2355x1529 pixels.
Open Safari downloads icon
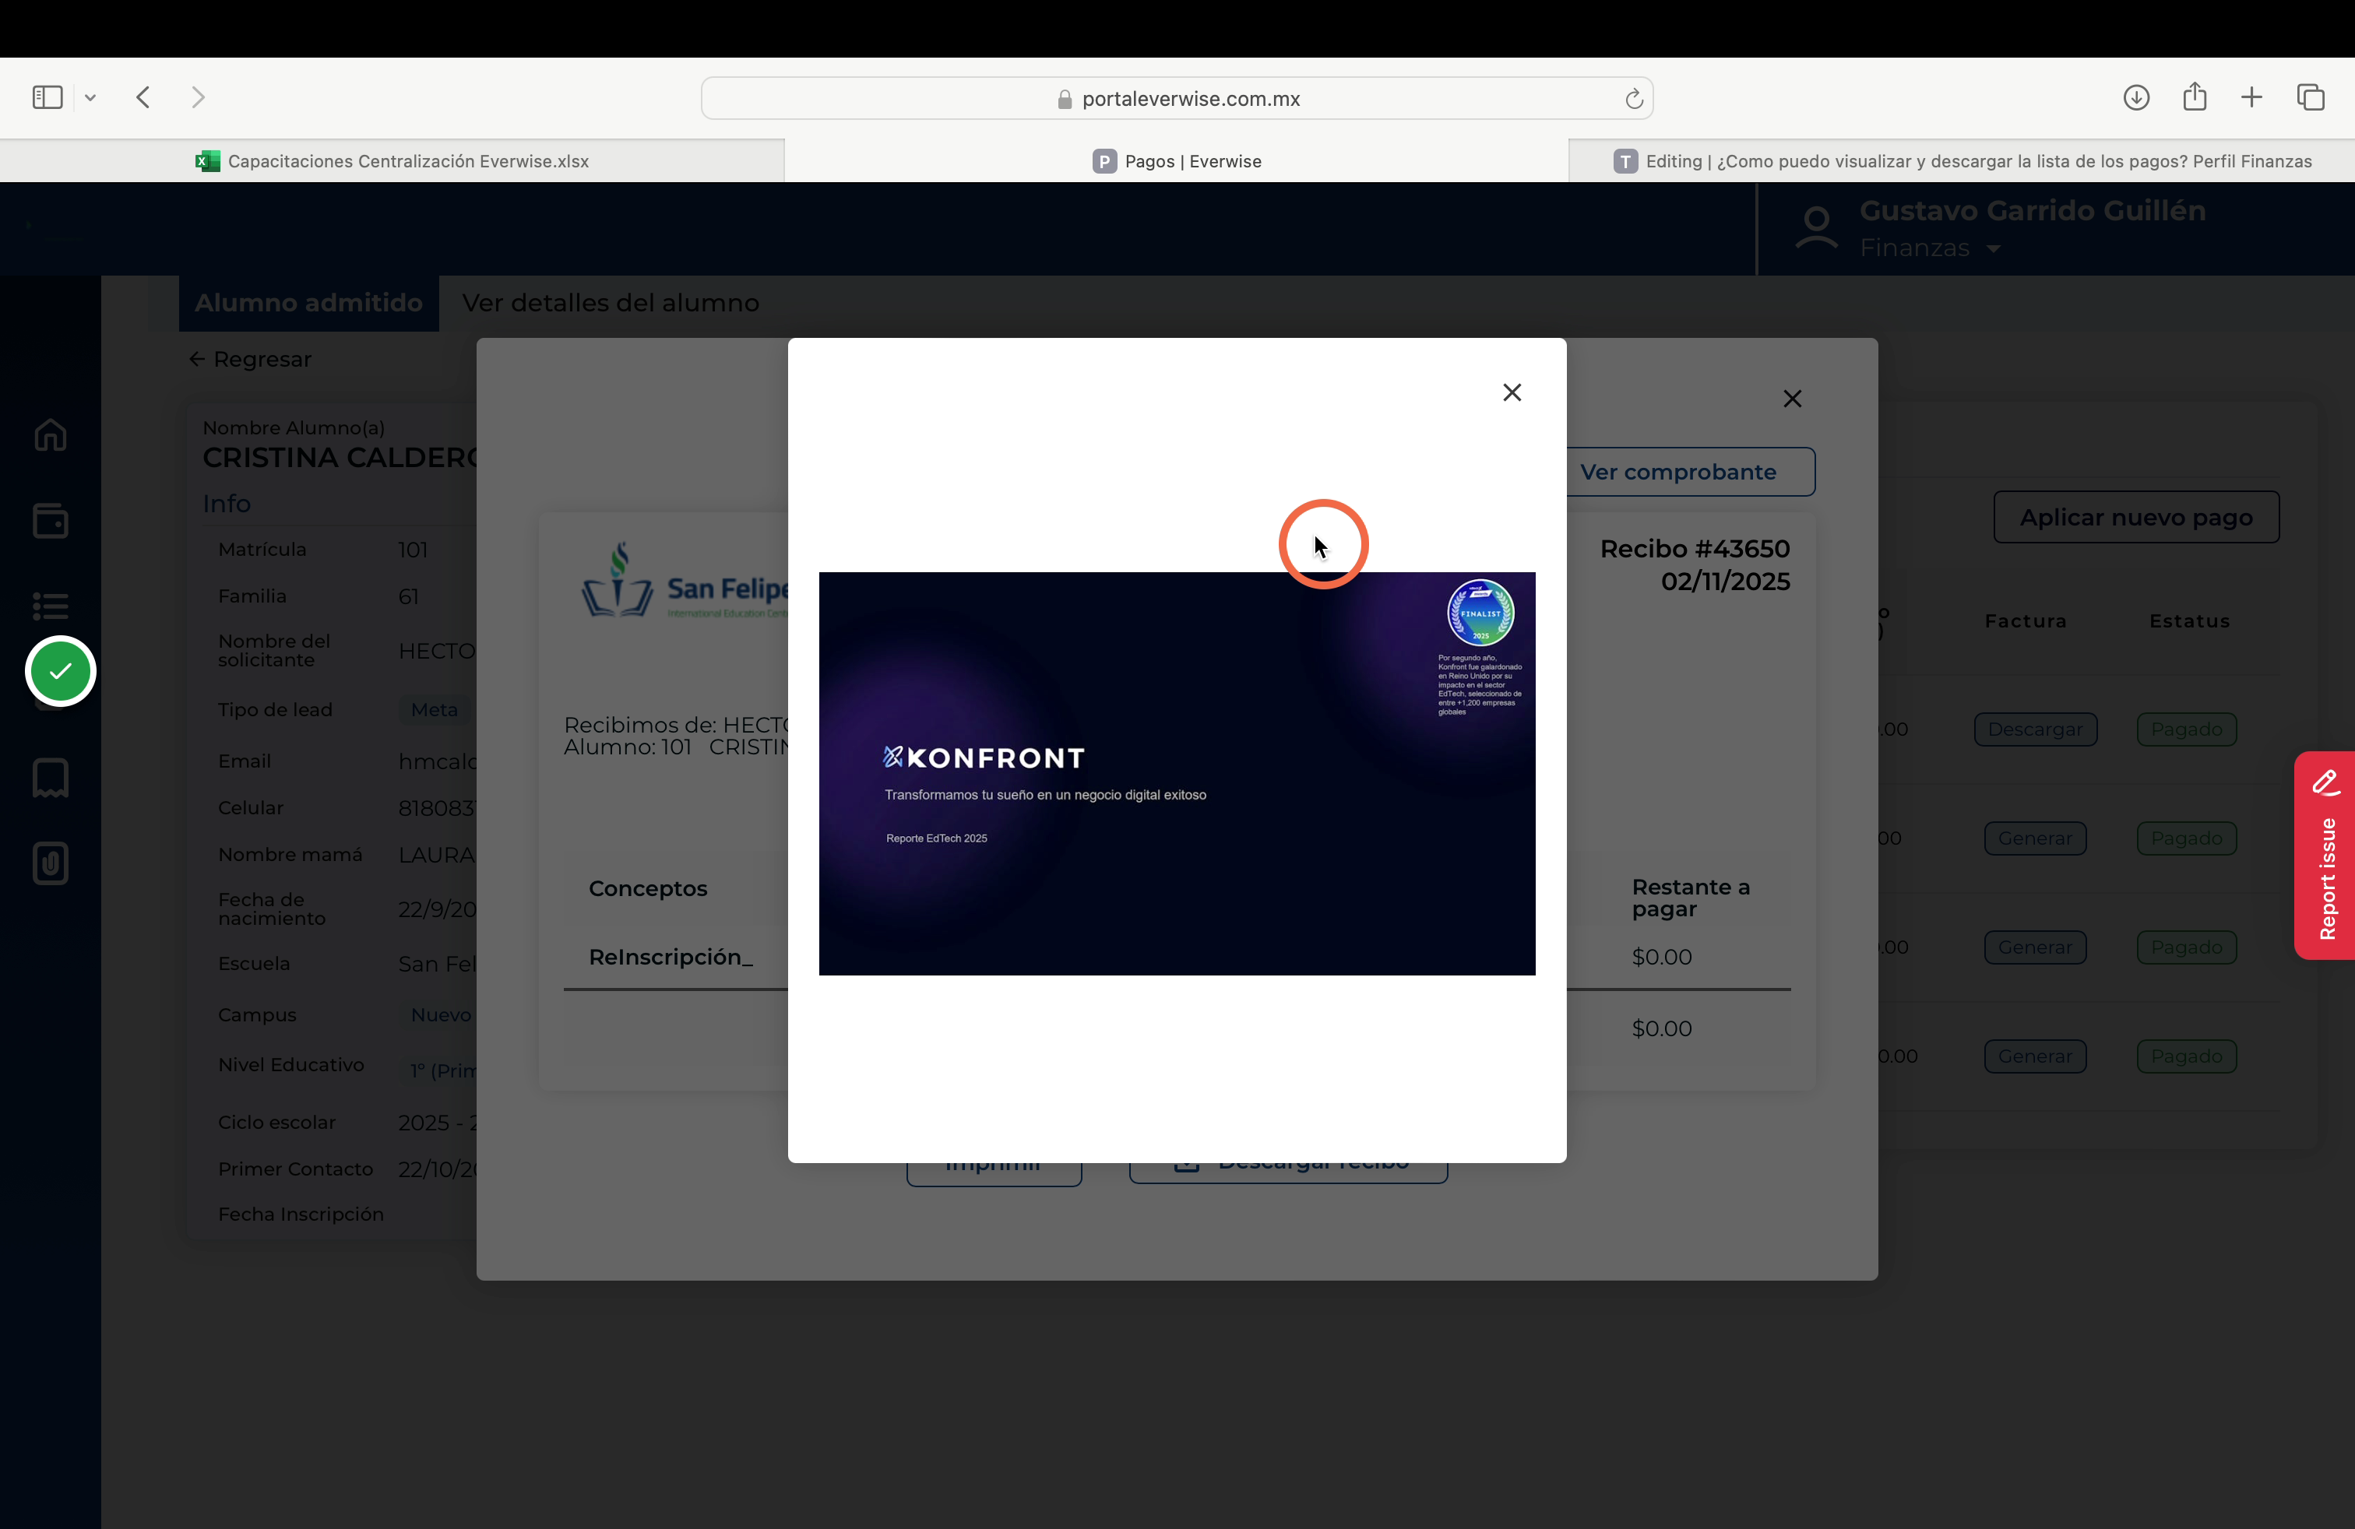(2135, 97)
